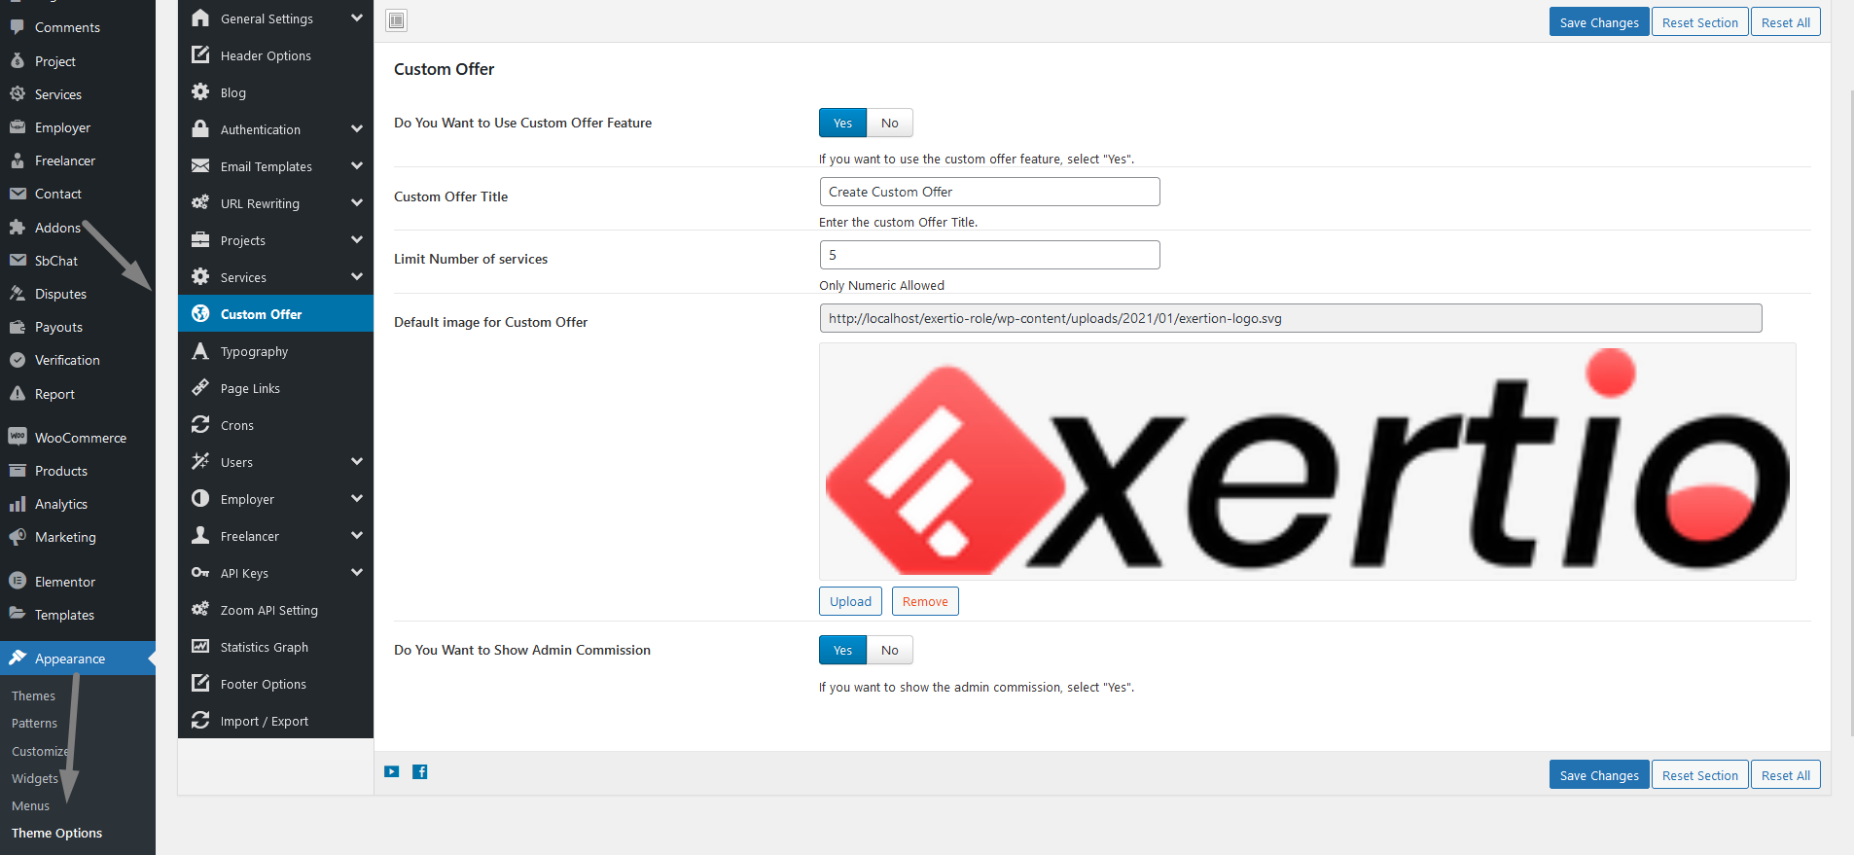Expand the theme options Freelancer chevron
The width and height of the screenshot is (1854, 855).
tap(357, 535)
